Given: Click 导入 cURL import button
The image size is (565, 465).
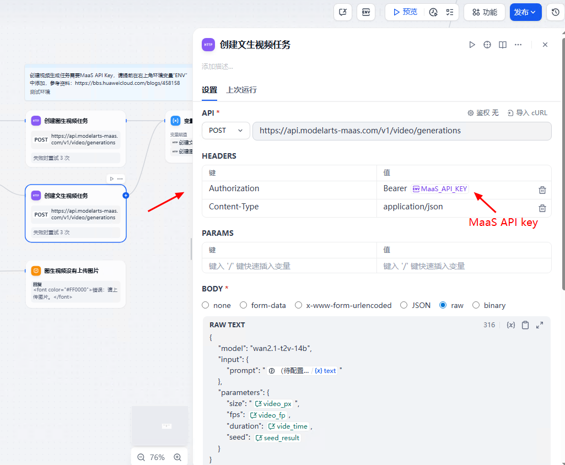Looking at the screenshot, I should click(527, 113).
